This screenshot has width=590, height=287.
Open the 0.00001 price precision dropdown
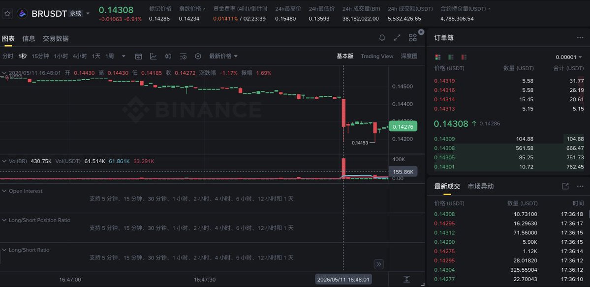pyautogui.click(x=568, y=57)
